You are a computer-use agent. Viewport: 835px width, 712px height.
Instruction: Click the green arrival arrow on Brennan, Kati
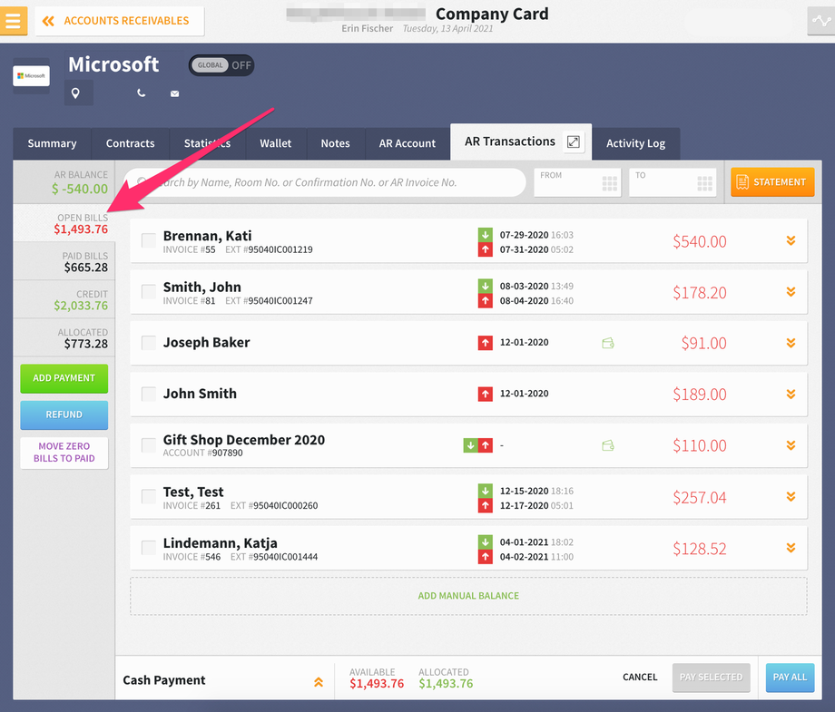(x=486, y=235)
